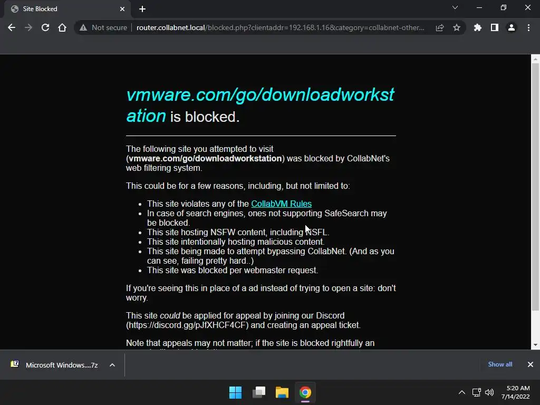Open the tab search dropdown
540x405 pixels.
pyautogui.click(x=455, y=7)
